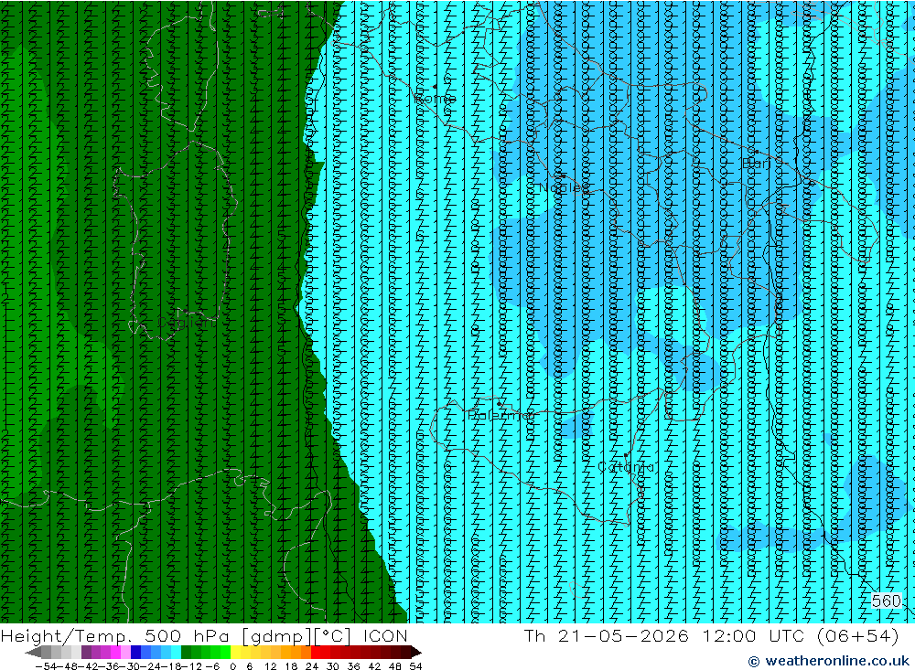This screenshot has width=915, height=670.
Task: Click the -54 value on the legend scale
Action: 47,666
